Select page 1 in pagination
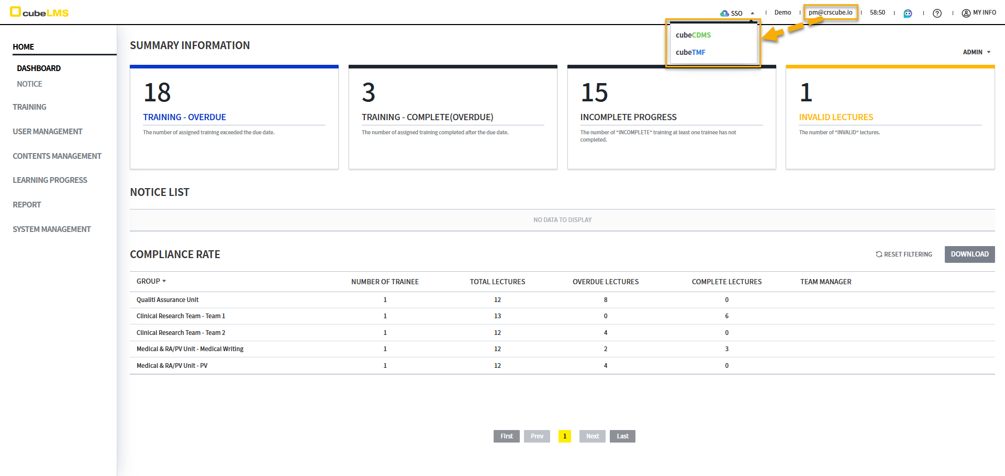Screen dimensions: 1005x476 click(564, 436)
